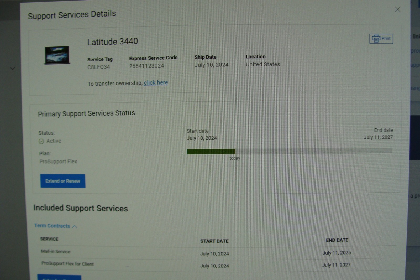Click the Print button
The width and height of the screenshot is (420, 280).
click(381, 39)
